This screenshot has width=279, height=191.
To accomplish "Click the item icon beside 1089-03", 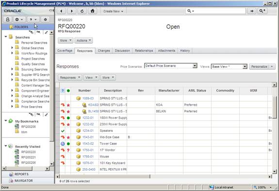I will [79, 98].
